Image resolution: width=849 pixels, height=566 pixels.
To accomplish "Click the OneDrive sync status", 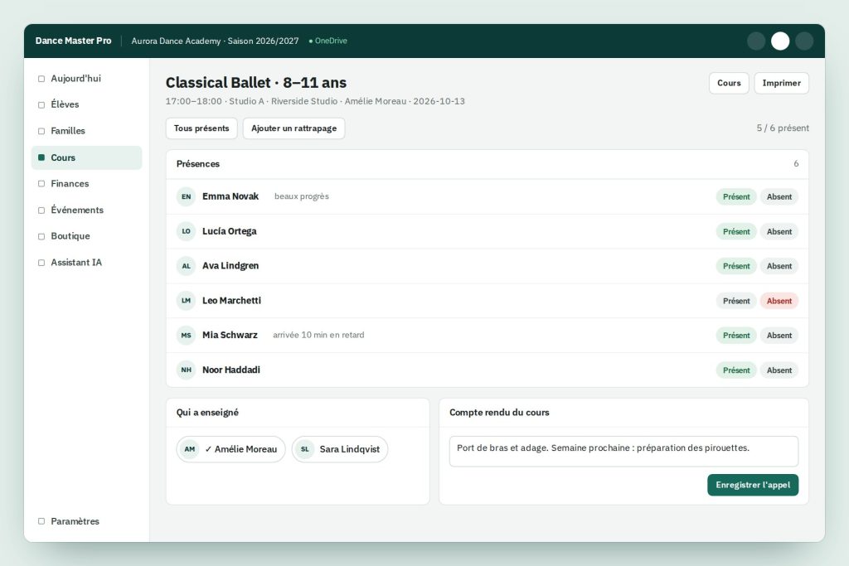I will pyautogui.click(x=328, y=41).
